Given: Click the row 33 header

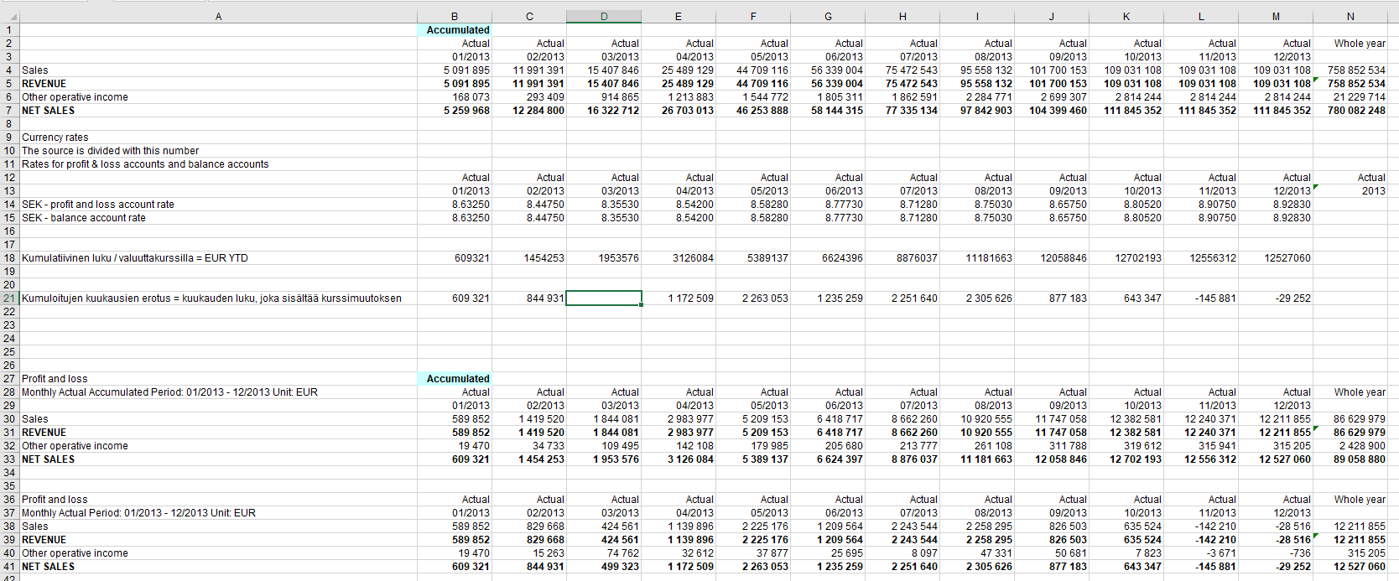Looking at the screenshot, I should (x=9, y=459).
